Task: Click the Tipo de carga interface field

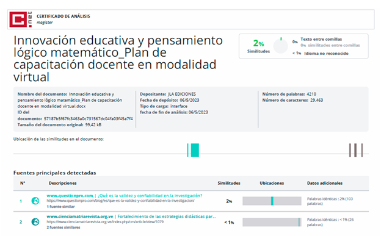Action: click(164, 106)
